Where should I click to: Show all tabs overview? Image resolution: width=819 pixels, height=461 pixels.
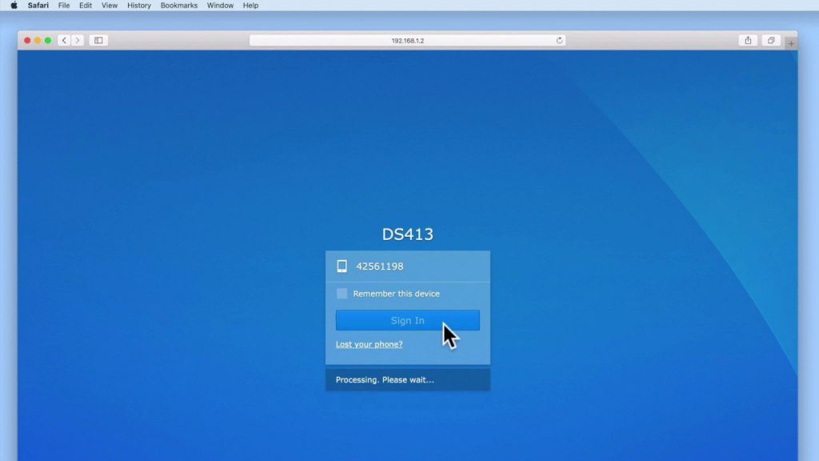pyautogui.click(x=771, y=40)
